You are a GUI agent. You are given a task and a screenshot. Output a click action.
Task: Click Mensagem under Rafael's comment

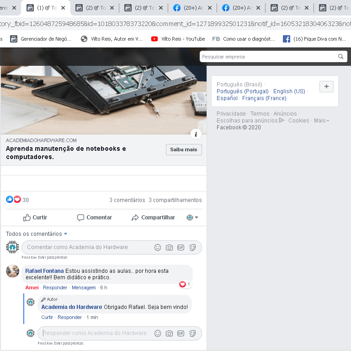click(84, 287)
